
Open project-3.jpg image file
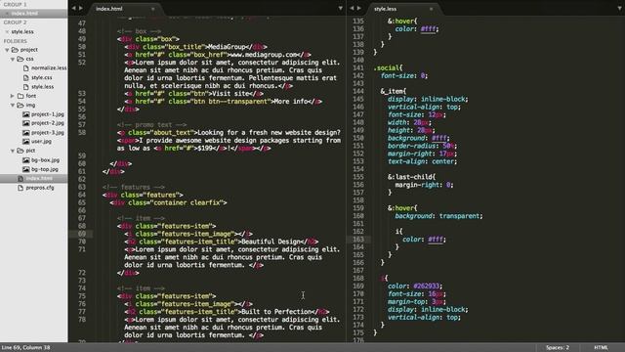pos(48,133)
